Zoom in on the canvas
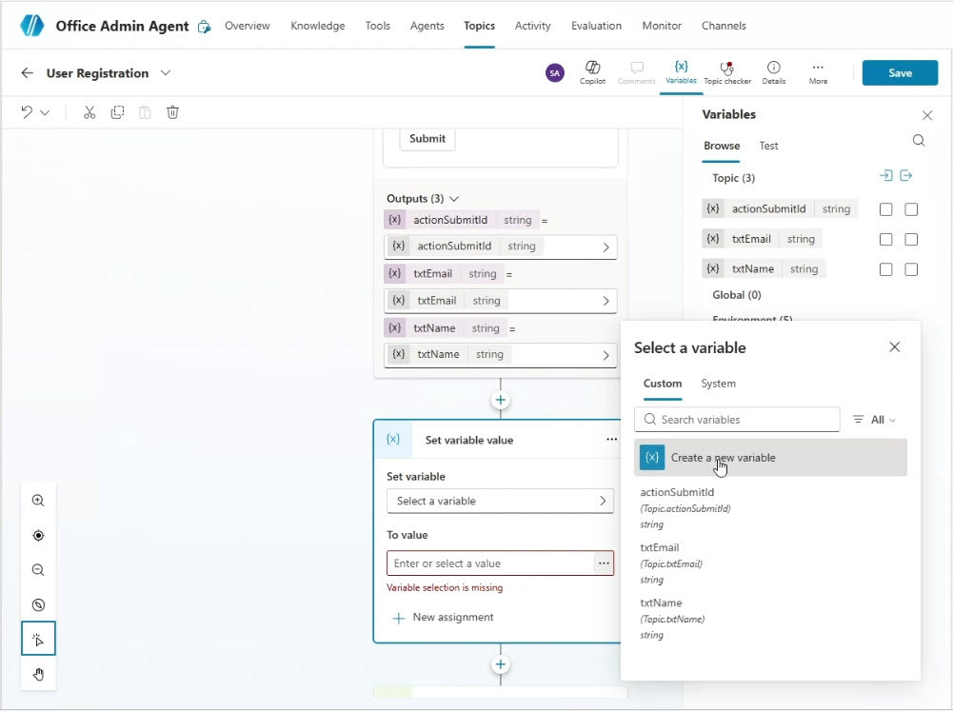This screenshot has width=953, height=711. pyautogui.click(x=38, y=501)
